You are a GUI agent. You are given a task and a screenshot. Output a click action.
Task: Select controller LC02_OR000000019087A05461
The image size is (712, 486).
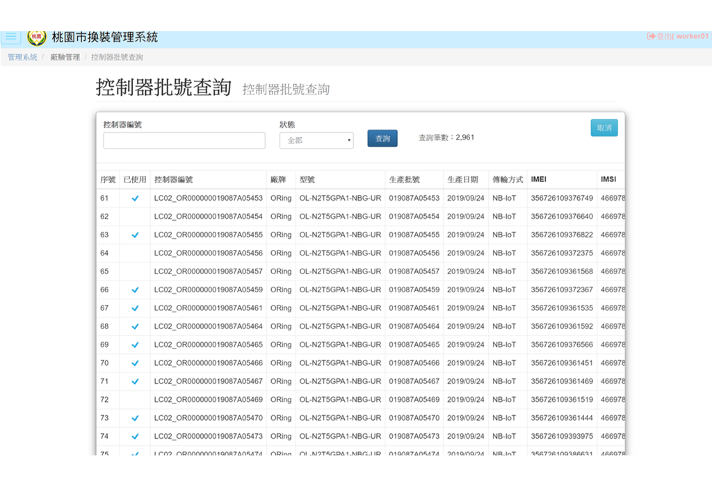click(209, 308)
